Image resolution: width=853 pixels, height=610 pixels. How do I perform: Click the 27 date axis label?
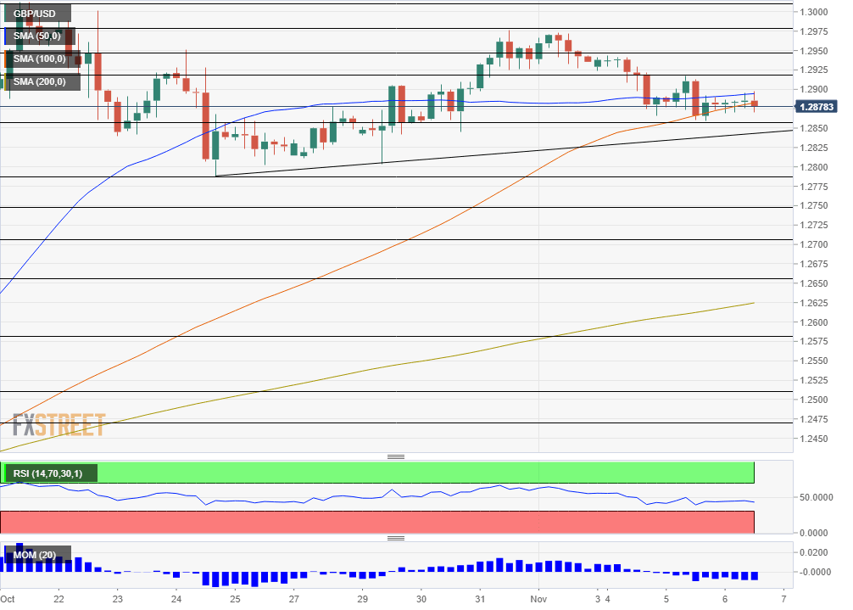[293, 599]
